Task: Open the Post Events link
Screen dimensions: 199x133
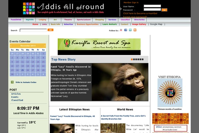Action: click(15, 97)
